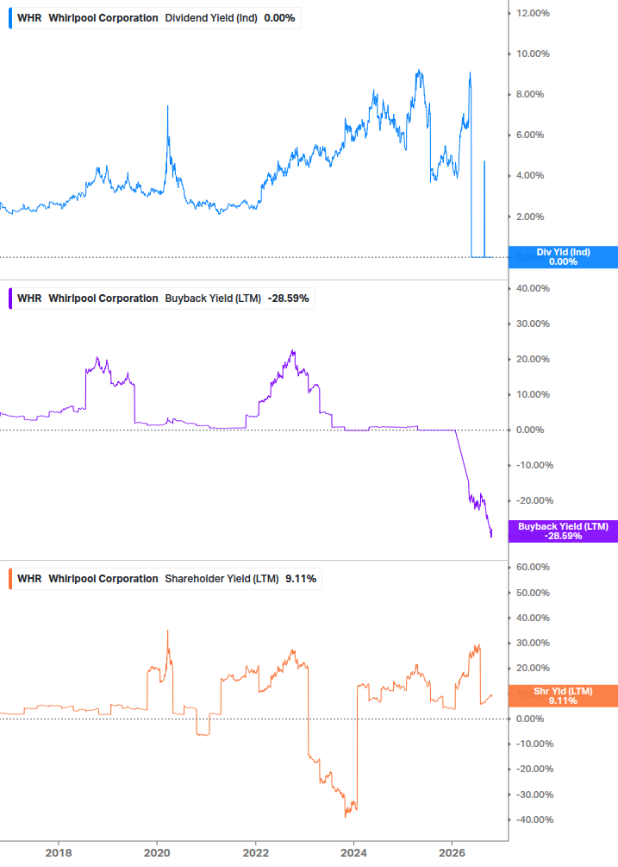The image size is (618, 867).
Task: Click the 2022 label on the time axis
Action: [256, 852]
